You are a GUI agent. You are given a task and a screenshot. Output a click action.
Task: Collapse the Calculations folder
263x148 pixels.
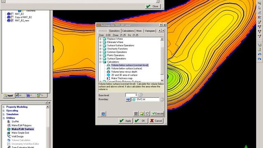[100, 62]
